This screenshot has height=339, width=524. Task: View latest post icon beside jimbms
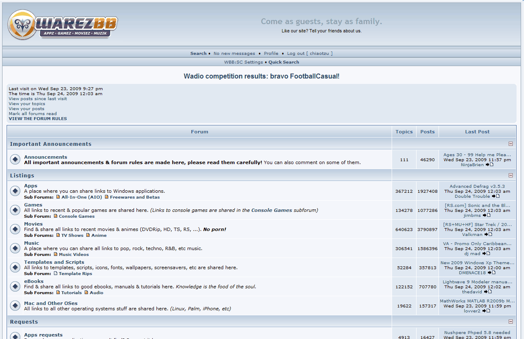[486, 215]
